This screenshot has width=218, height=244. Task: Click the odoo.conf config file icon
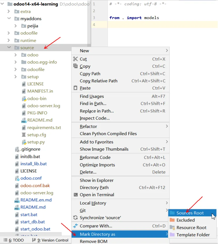(x=17, y=178)
